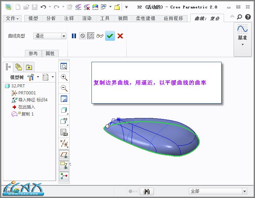The width and height of the screenshot is (255, 198).
Task: Open the Saved Orientations AB cube icon
Action: 64,121
